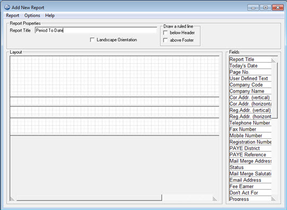Select the PAYE Reference field
The height and width of the screenshot is (210, 287).
[x=250, y=155]
